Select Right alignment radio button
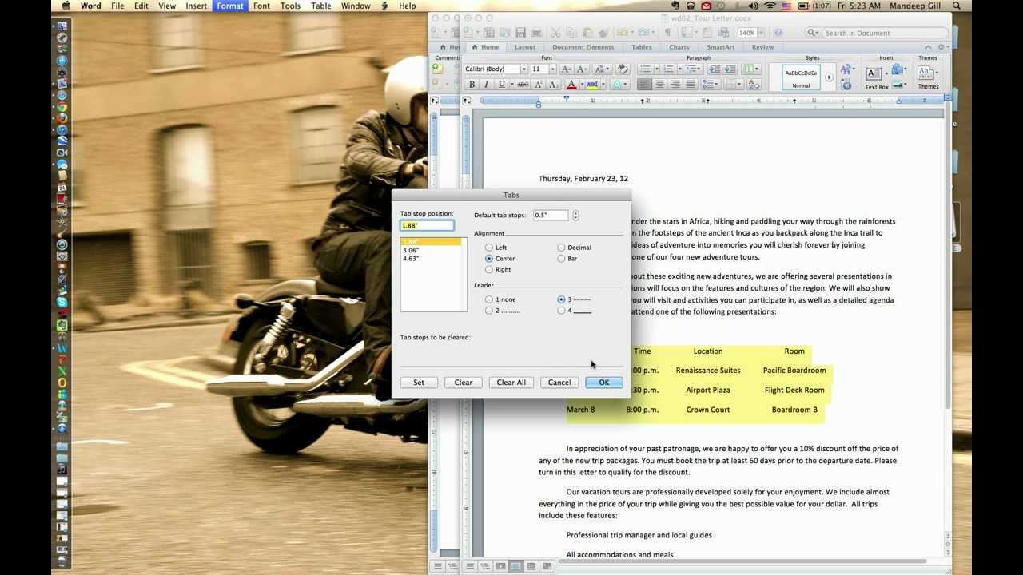This screenshot has height=575, width=1023. (489, 270)
